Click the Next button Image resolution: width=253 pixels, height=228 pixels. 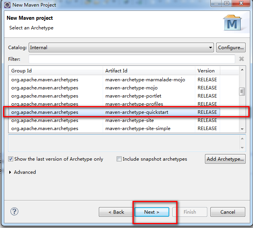[152, 212]
